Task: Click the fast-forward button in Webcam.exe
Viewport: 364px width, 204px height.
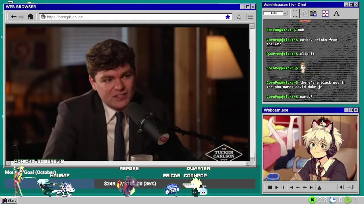Action: (305, 187)
